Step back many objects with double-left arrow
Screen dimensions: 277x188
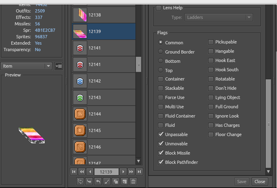coord(82,172)
